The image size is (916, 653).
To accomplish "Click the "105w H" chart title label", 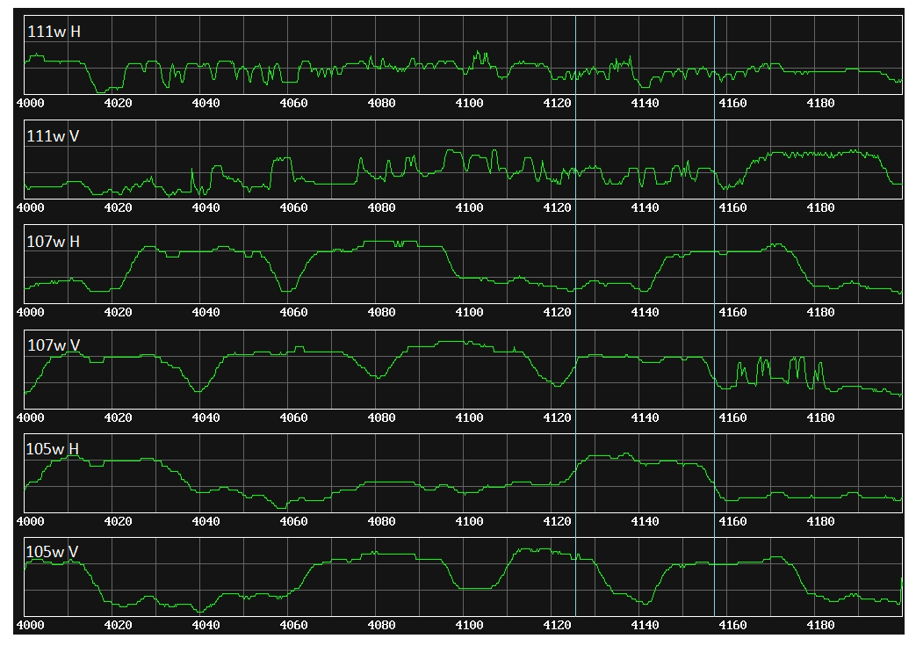I will pyautogui.click(x=53, y=449).
